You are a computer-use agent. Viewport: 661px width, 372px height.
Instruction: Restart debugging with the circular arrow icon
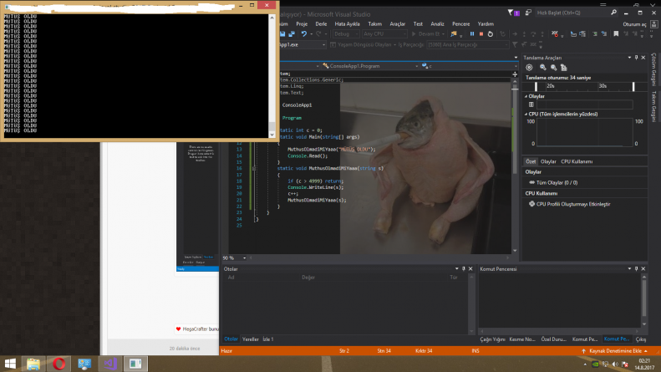(491, 34)
